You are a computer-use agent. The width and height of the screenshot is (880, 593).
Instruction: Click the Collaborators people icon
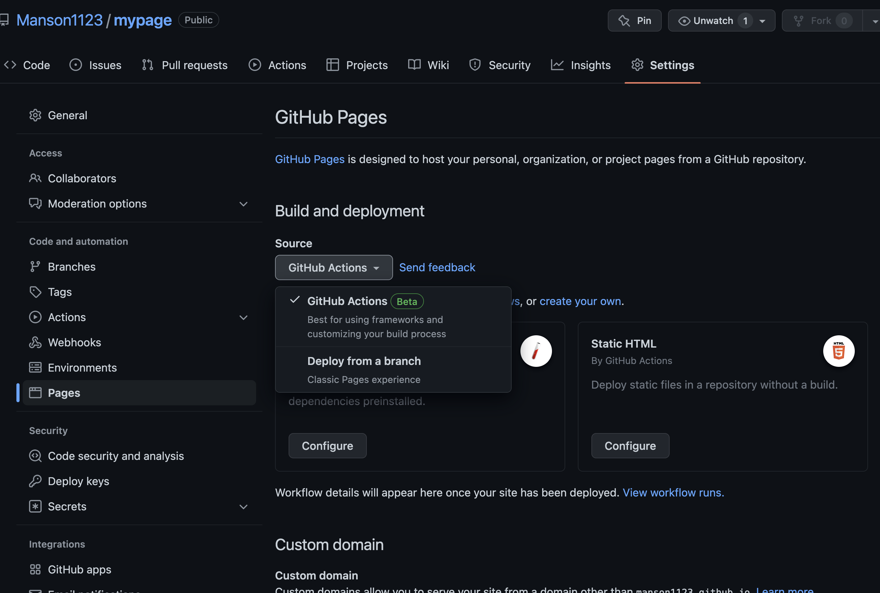(x=35, y=178)
